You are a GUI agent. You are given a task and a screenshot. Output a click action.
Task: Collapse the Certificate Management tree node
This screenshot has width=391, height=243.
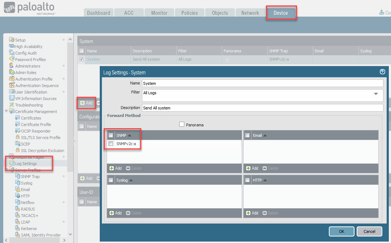click(x=7, y=112)
